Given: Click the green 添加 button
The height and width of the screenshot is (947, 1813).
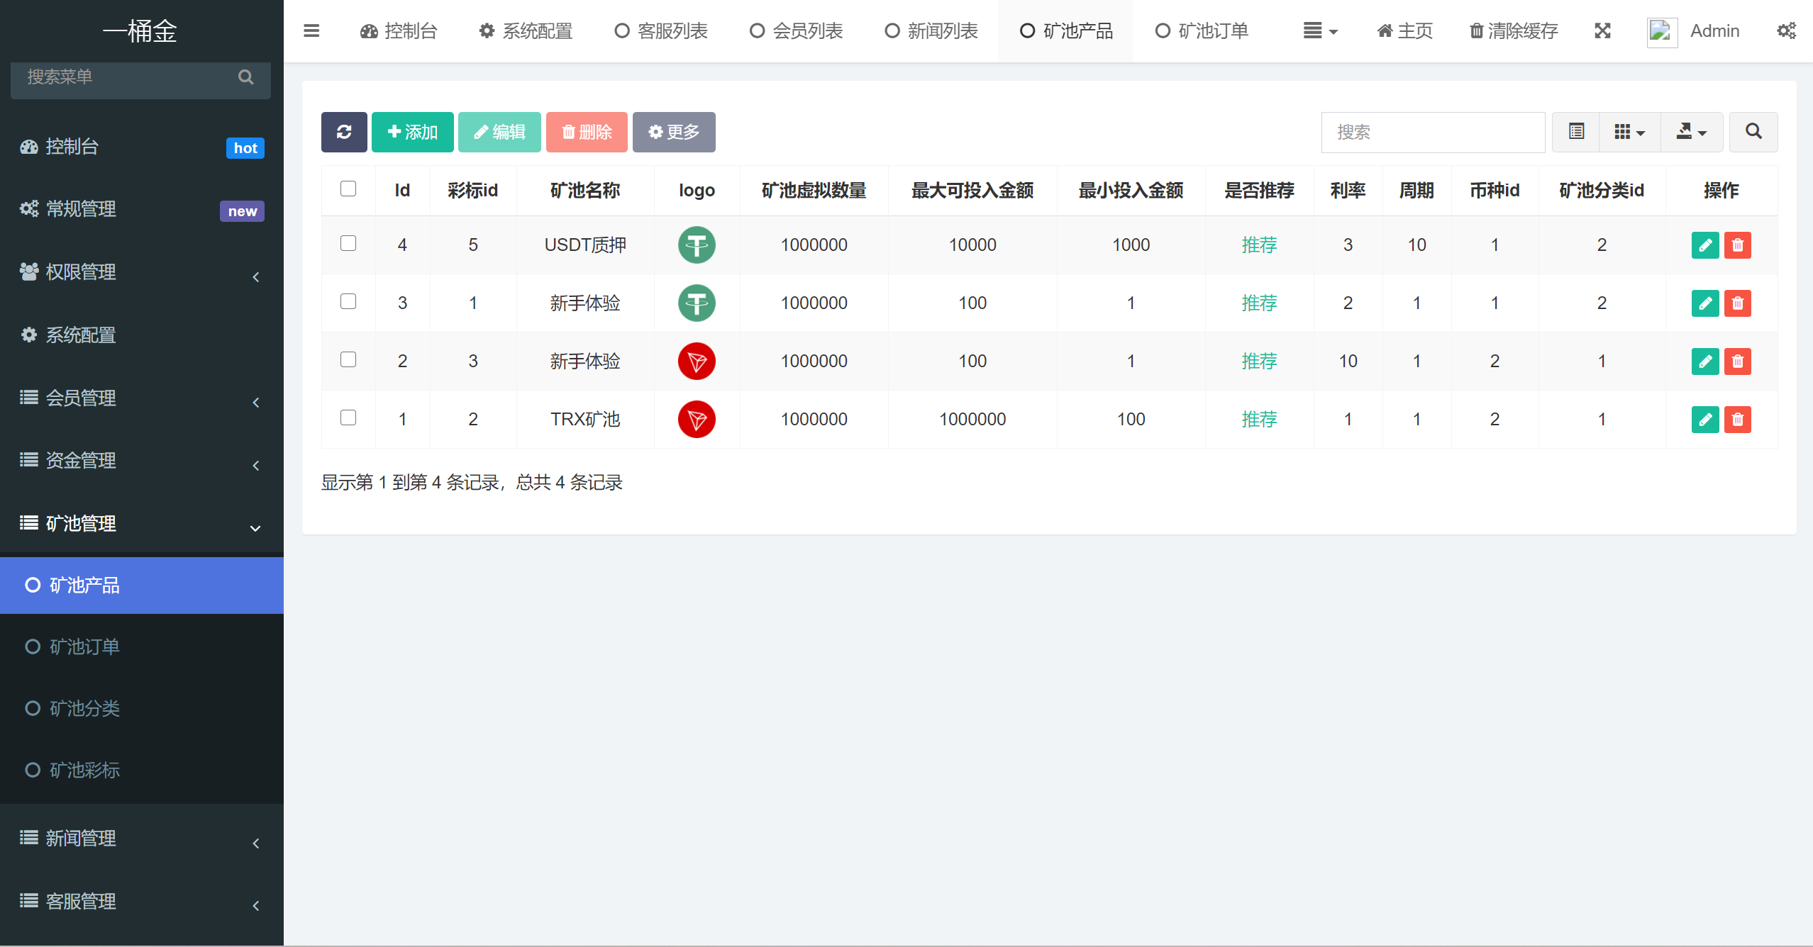Looking at the screenshot, I should point(413,132).
